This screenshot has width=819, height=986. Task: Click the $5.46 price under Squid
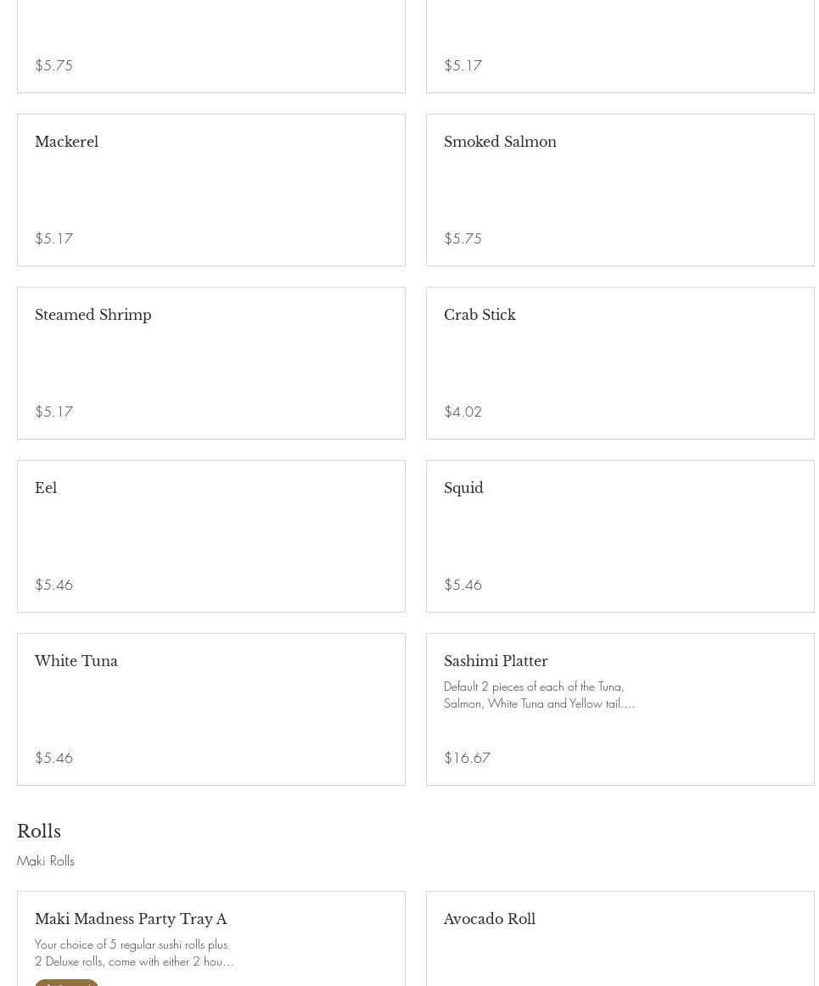(463, 585)
